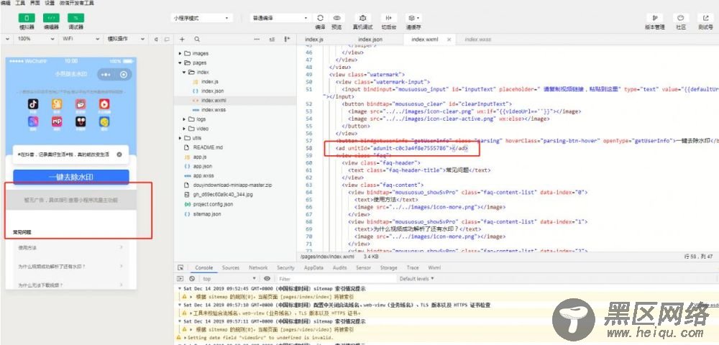Click the compile refresh icon (编译)
719x345 pixels.
[320, 18]
